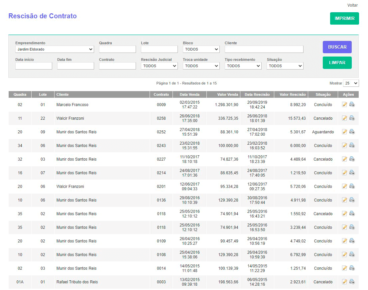
Task: Expand the Bloco dropdown
Action: (x=201, y=49)
